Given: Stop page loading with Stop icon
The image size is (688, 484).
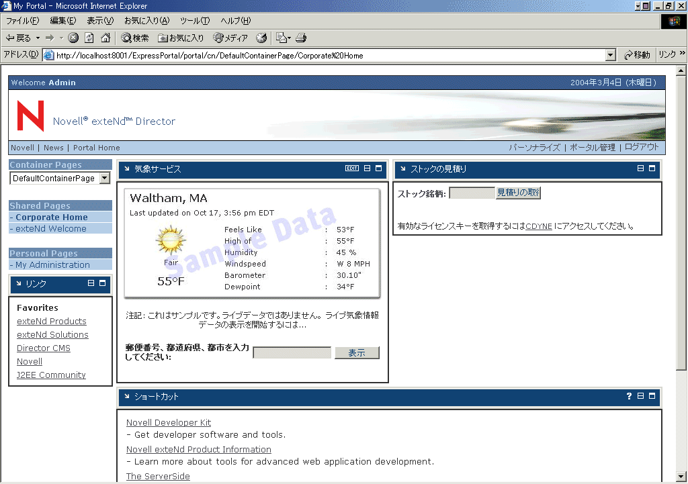Looking at the screenshot, I should click(73, 38).
